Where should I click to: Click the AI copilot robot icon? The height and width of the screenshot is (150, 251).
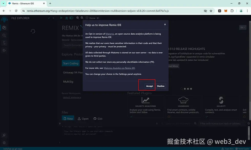[x=67, y=18]
